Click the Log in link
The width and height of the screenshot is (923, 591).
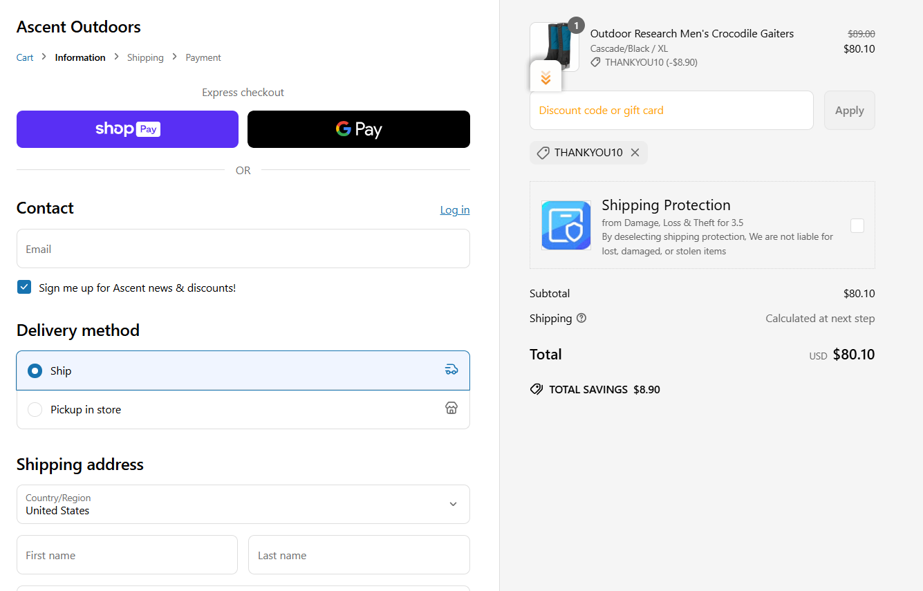pos(455,210)
